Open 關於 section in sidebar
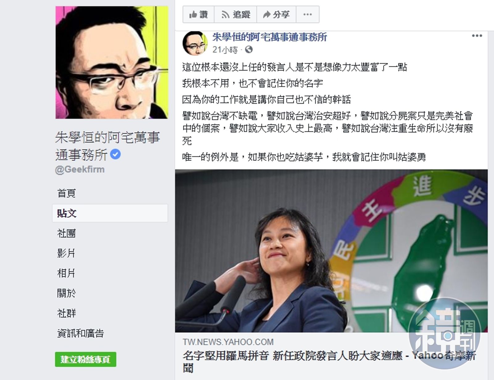Image resolution: width=494 pixels, height=380 pixels. click(x=66, y=293)
